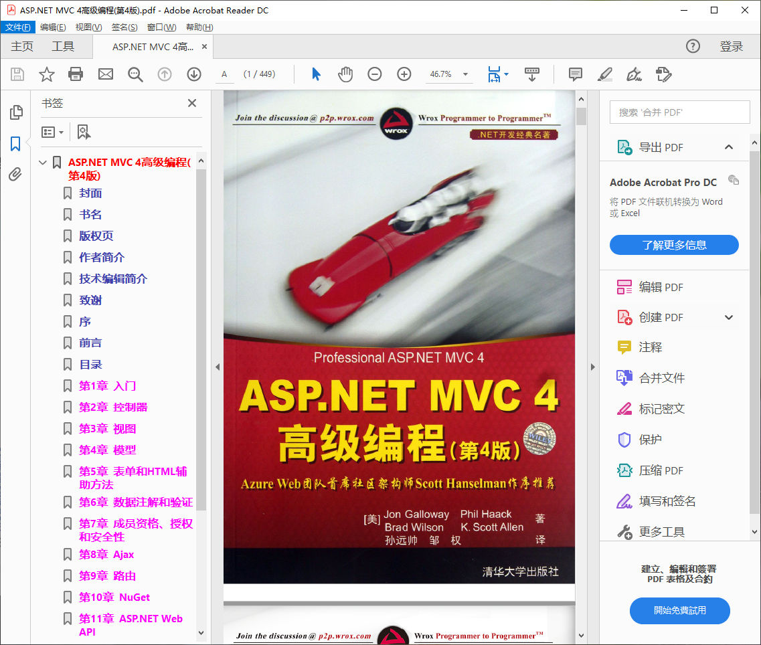Image resolution: width=761 pixels, height=645 pixels.
Task: Click the find current bookmark icon
Action: tap(84, 132)
